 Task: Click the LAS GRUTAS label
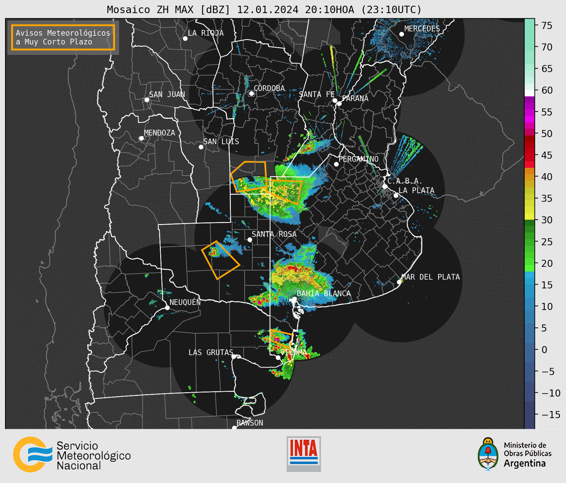tap(211, 352)
